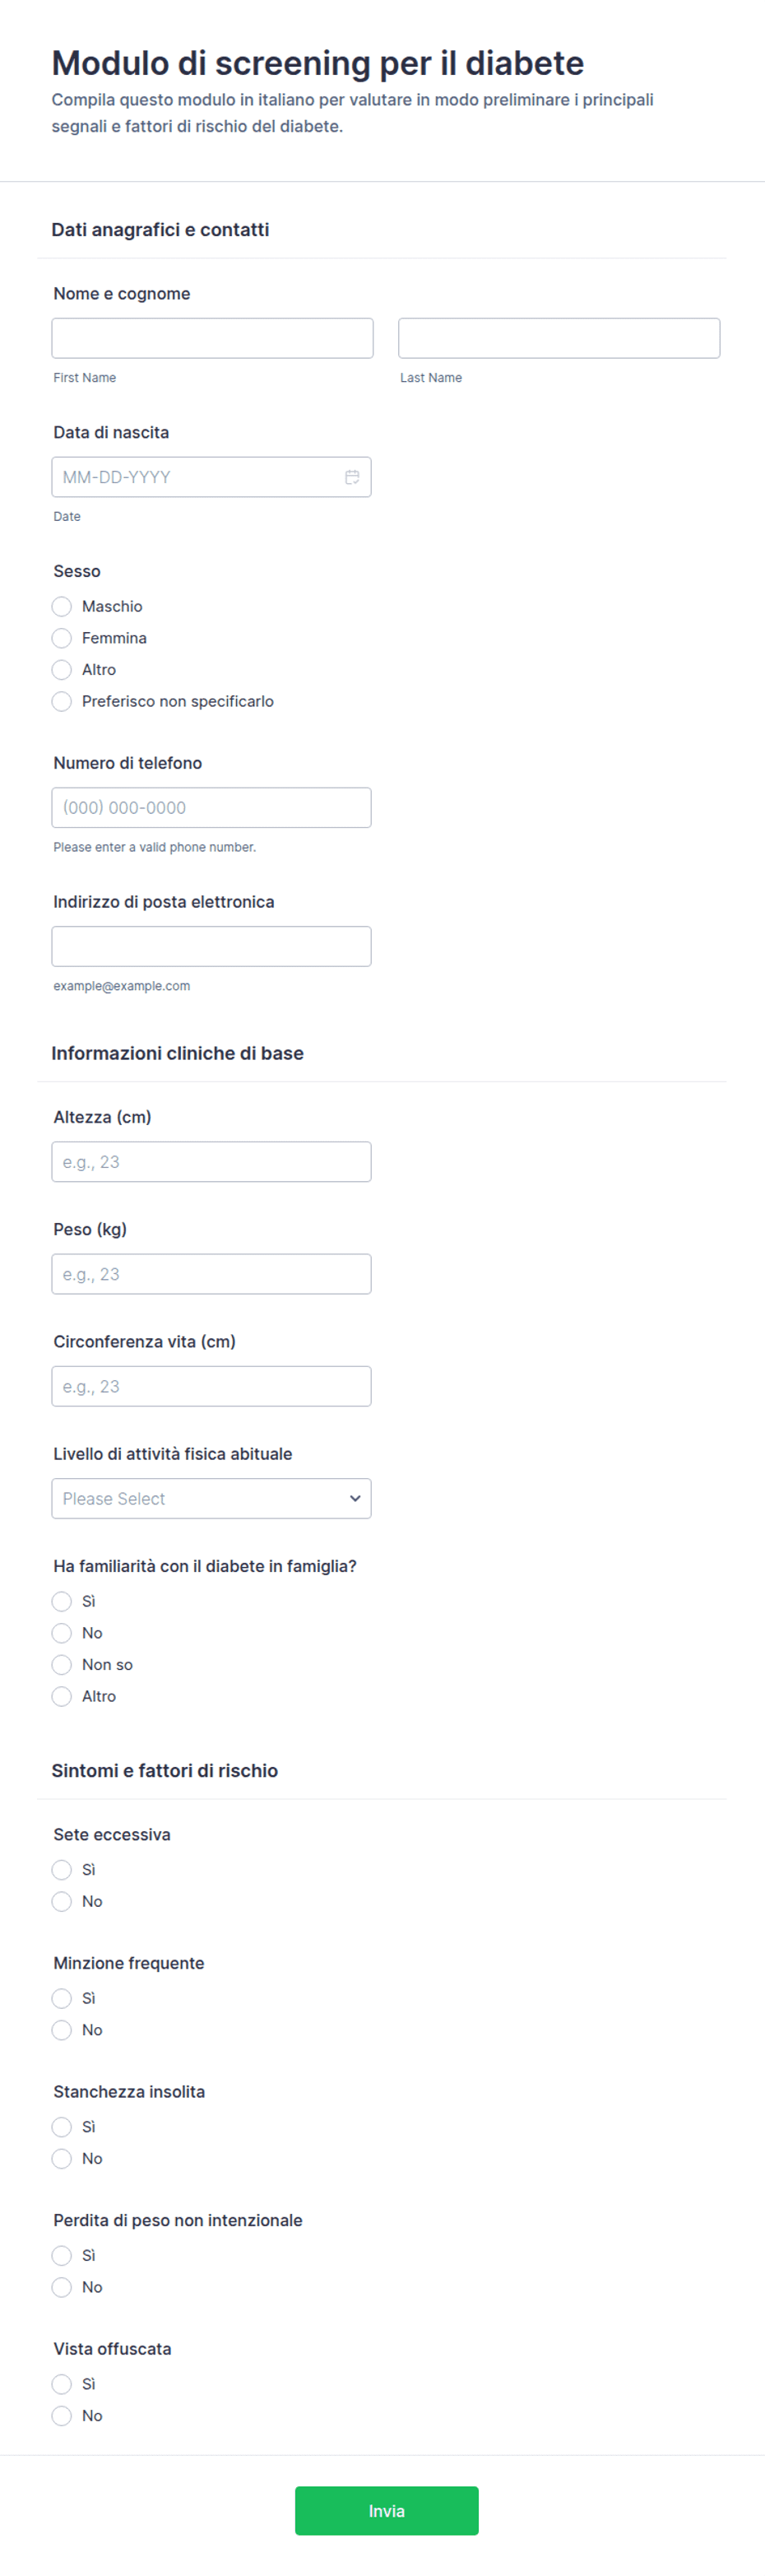Choose Preferisco non specificarlo option
The width and height of the screenshot is (765, 2576).
tap(62, 701)
